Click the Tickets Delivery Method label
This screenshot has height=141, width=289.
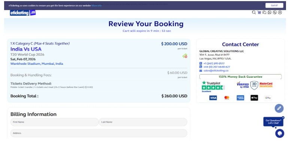[31, 83]
